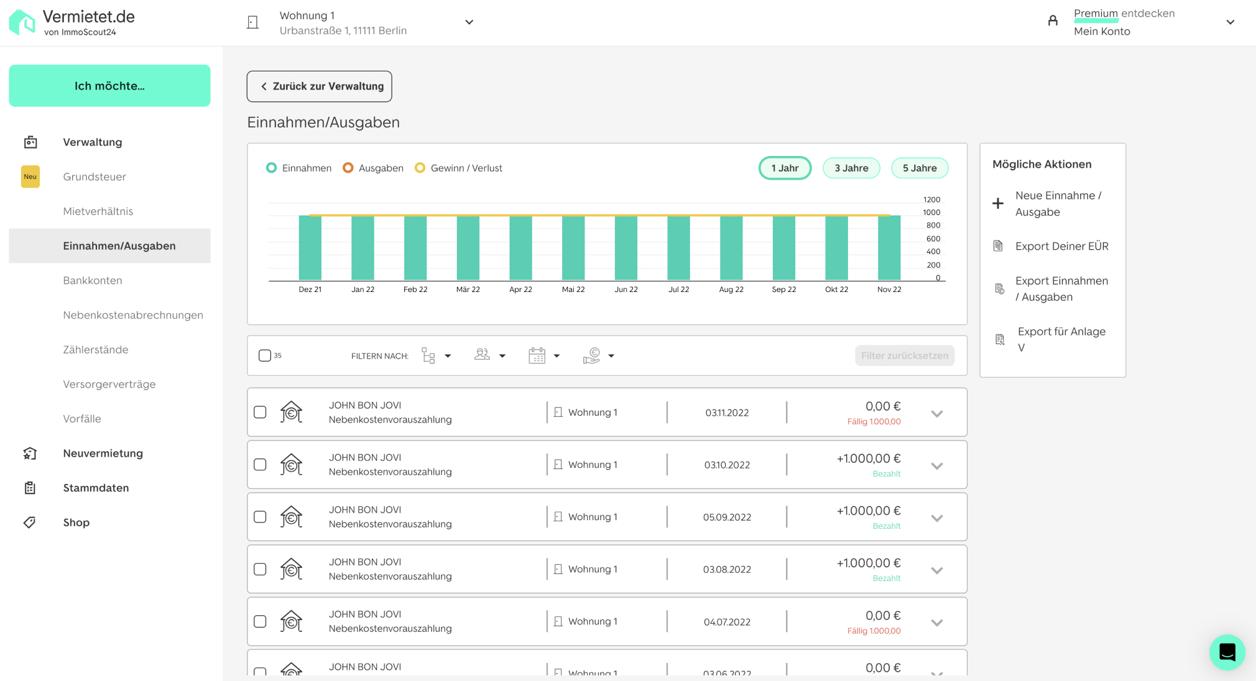Click the plus icon for Neue Einnahme / Ausgabe
Viewport: 1256px width, 681px height.
point(998,203)
